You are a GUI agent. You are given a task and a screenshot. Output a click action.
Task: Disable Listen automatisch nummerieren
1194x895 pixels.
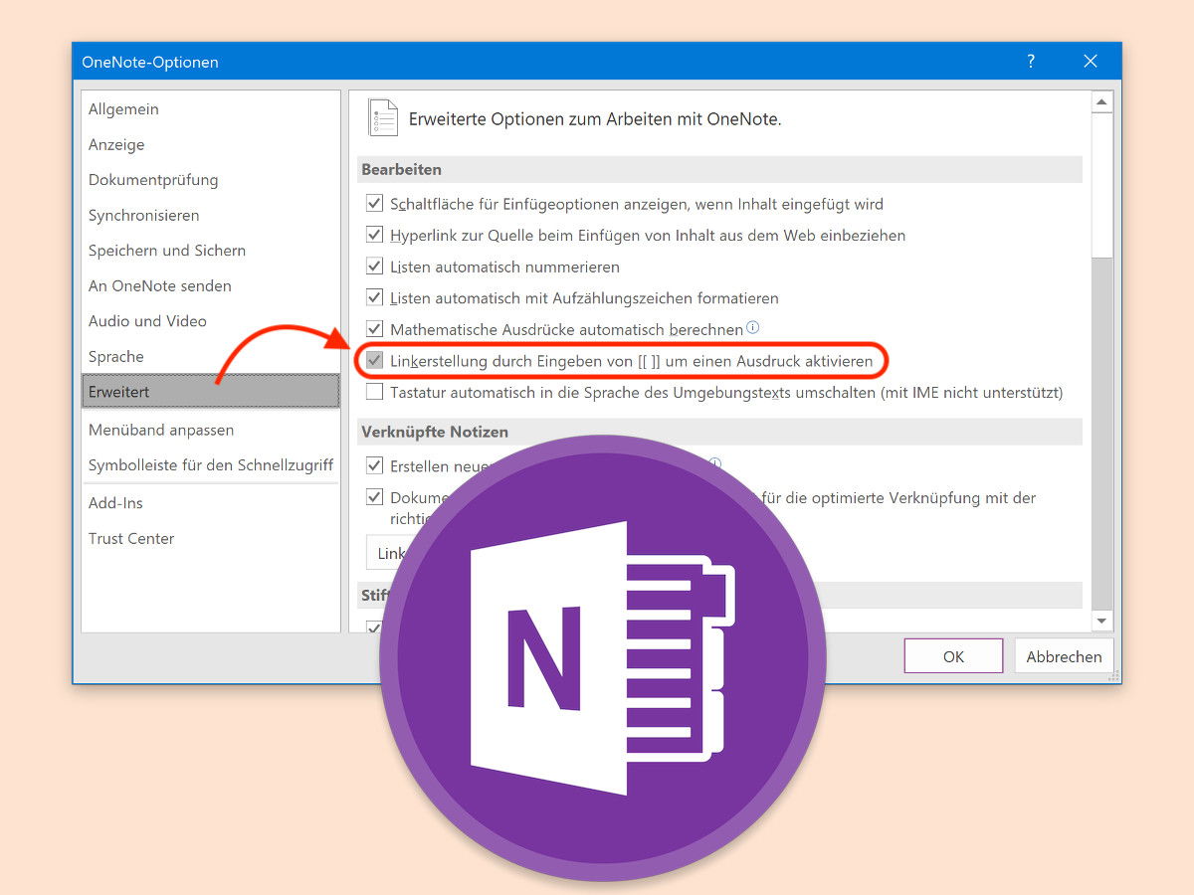[374, 267]
